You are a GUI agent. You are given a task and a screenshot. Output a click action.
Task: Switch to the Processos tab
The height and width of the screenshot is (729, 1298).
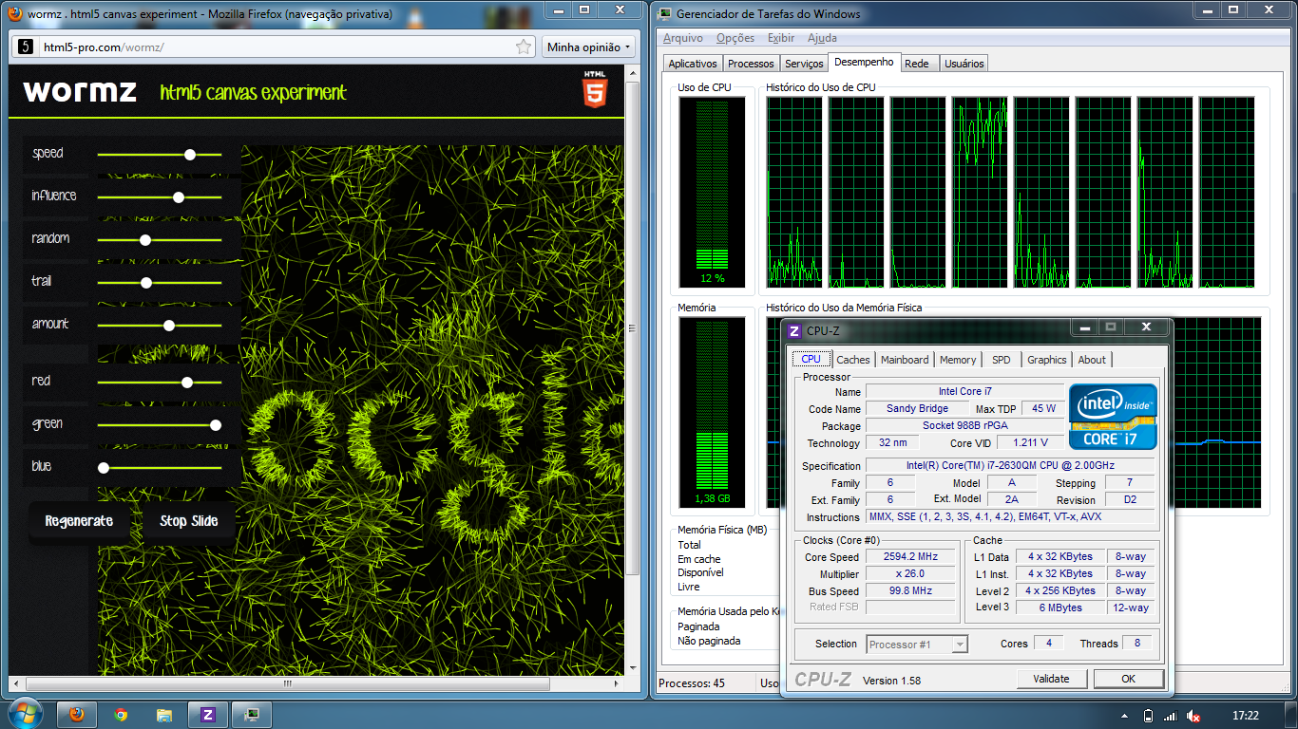pos(751,64)
